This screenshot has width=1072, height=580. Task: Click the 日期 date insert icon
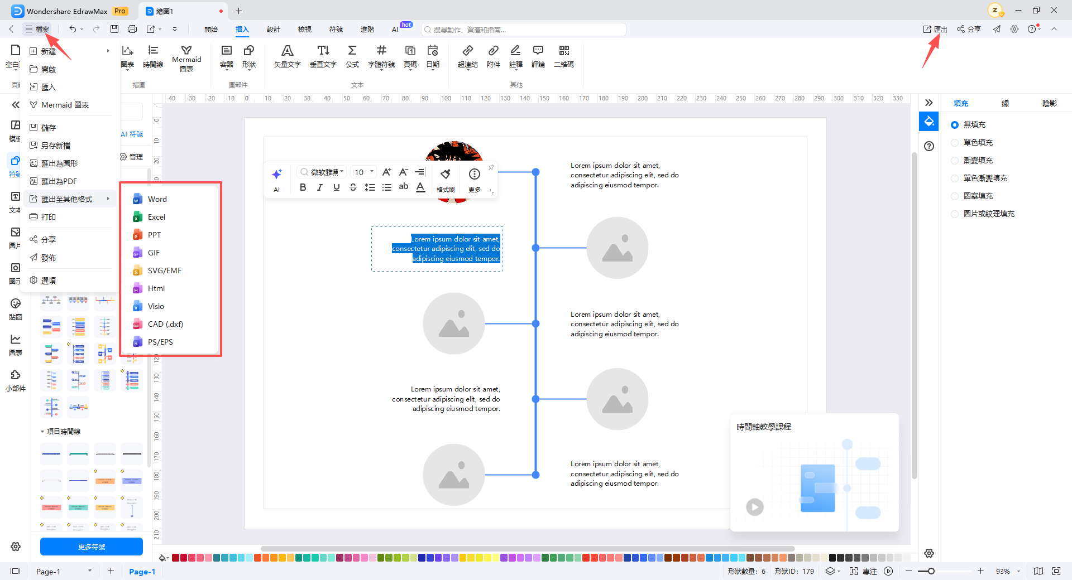click(x=432, y=56)
